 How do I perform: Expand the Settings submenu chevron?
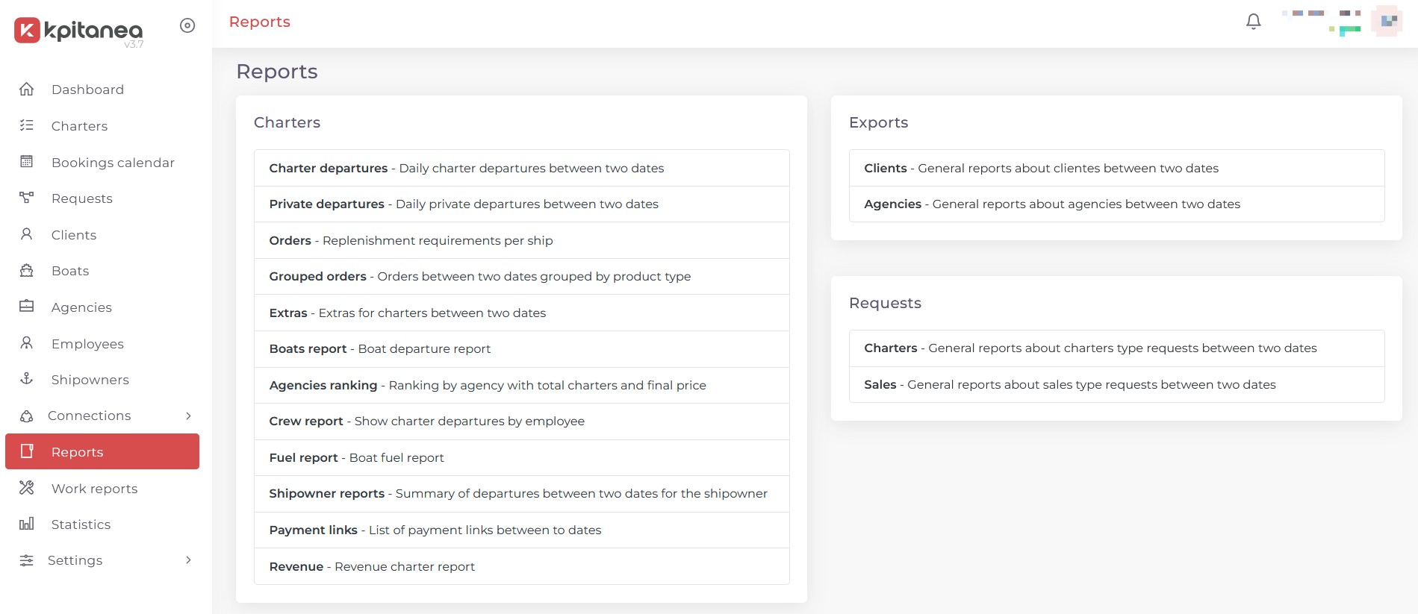pos(188,560)
